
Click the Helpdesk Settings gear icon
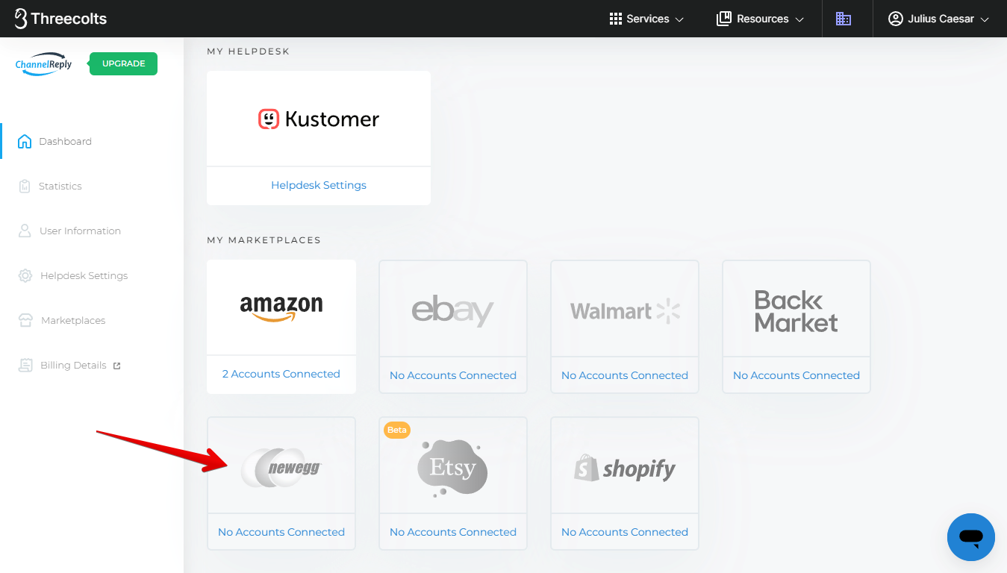(x=25, y=275)
